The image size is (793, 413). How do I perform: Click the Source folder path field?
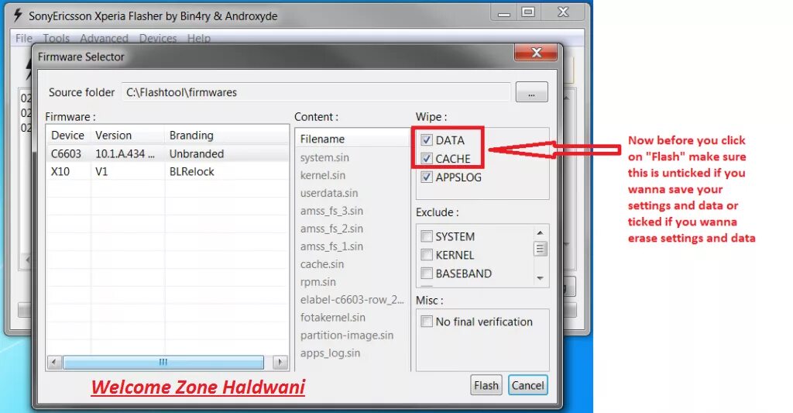(x=316, y=92)
